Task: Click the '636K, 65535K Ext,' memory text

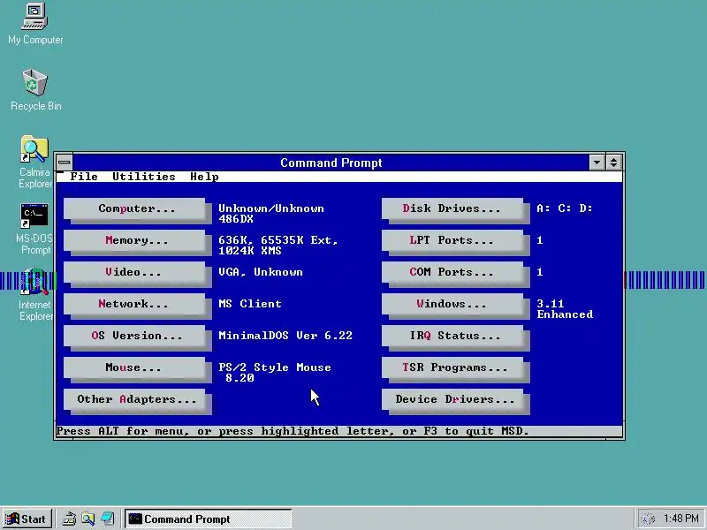Action: tap(278, 240)
